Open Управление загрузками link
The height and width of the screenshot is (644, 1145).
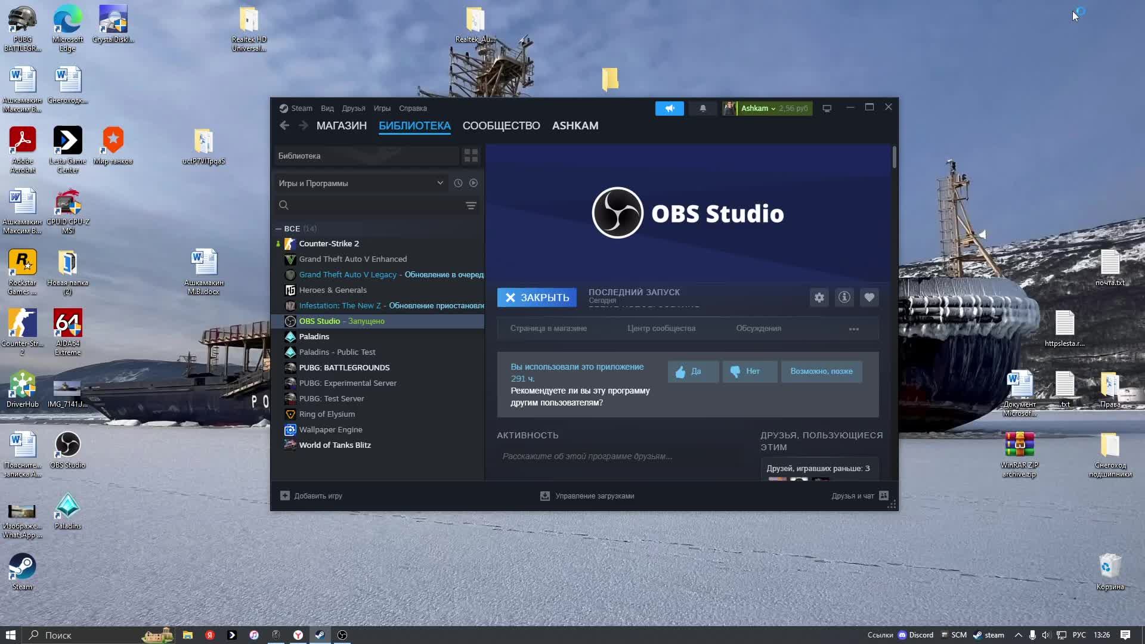pos(594,496)
